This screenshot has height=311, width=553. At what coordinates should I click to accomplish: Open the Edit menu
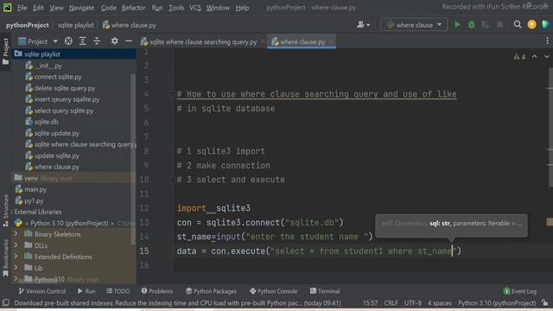click(x=38, y=8)
